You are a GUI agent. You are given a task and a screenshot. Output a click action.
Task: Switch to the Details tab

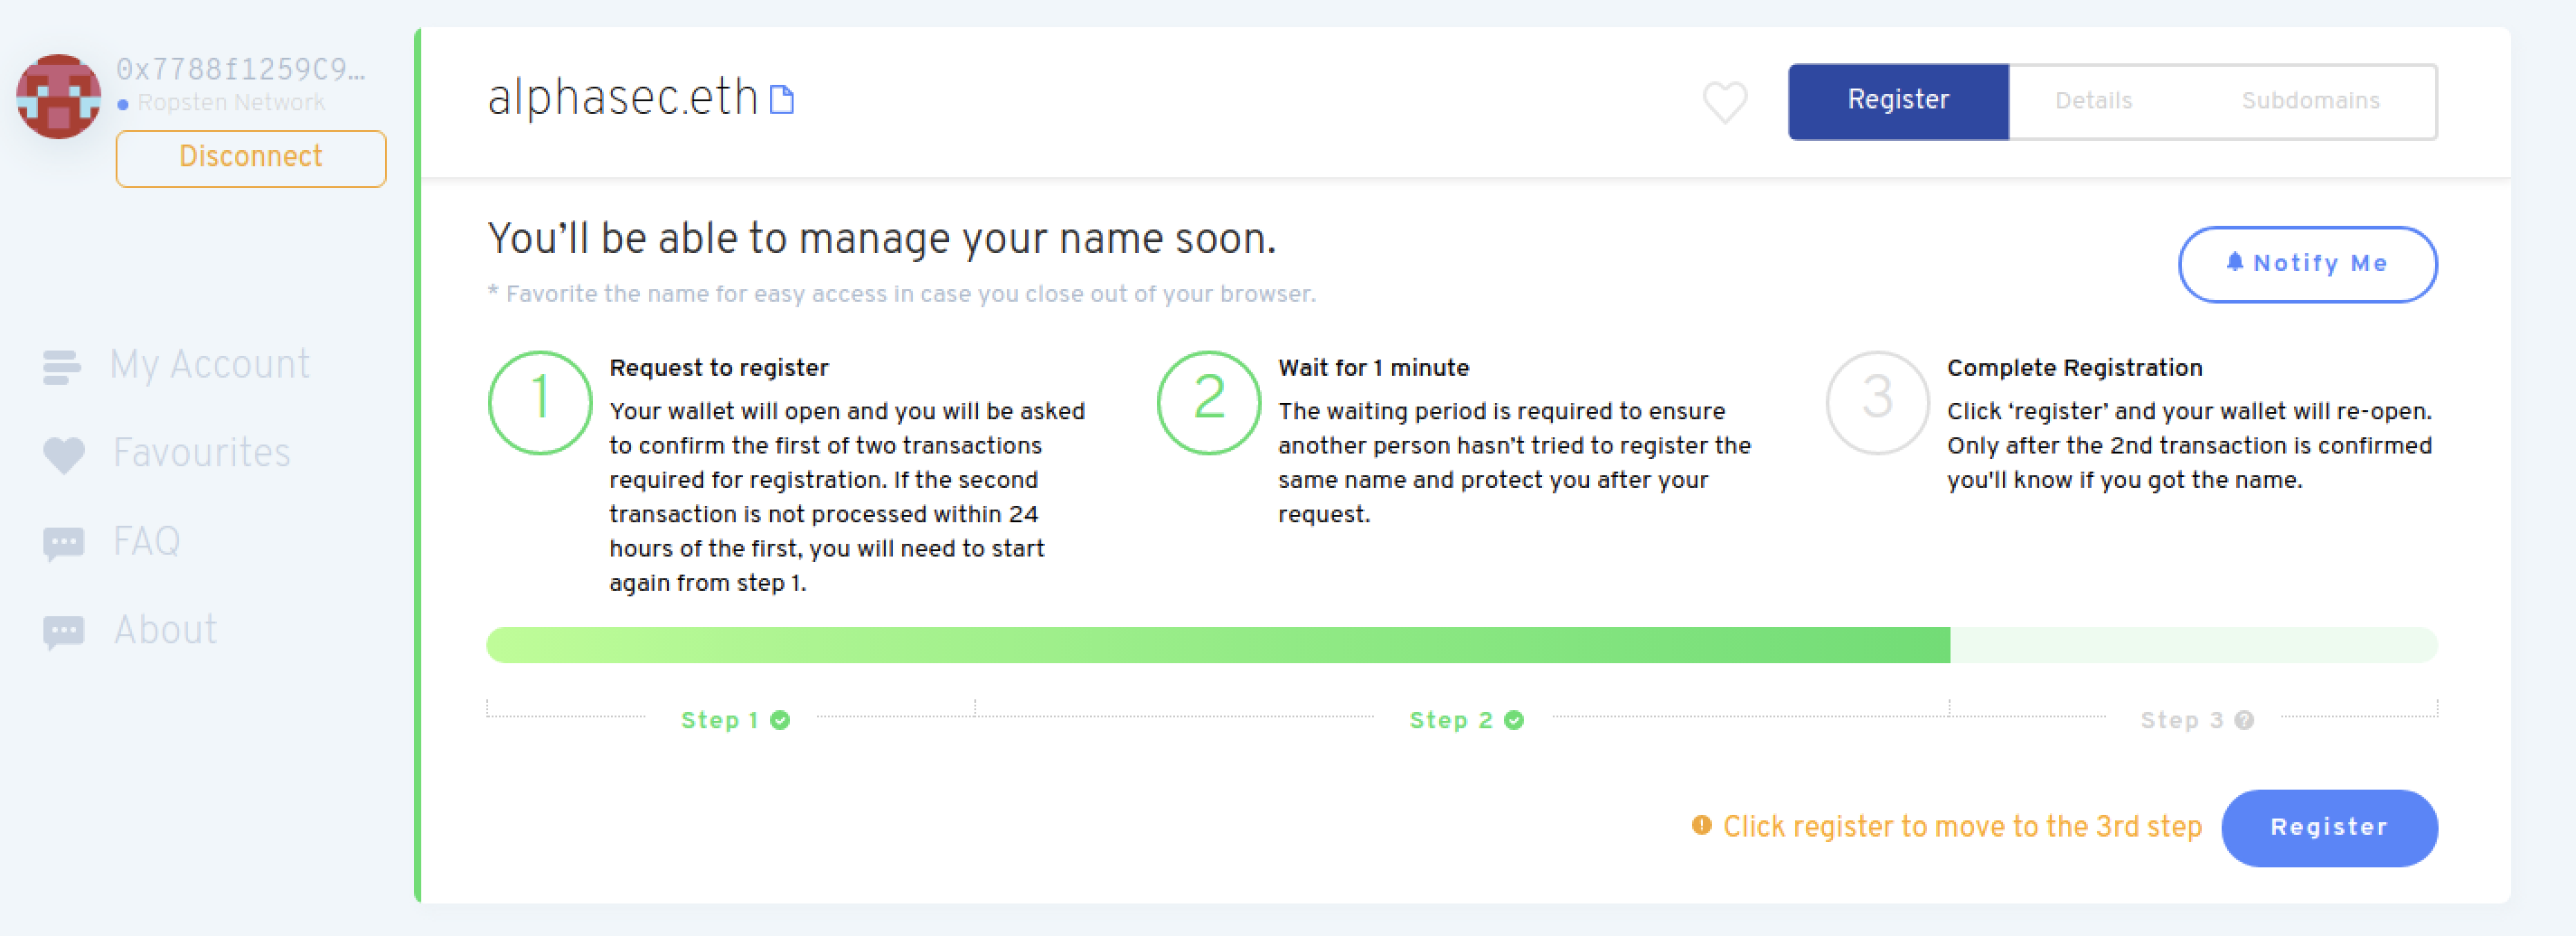2092,101
